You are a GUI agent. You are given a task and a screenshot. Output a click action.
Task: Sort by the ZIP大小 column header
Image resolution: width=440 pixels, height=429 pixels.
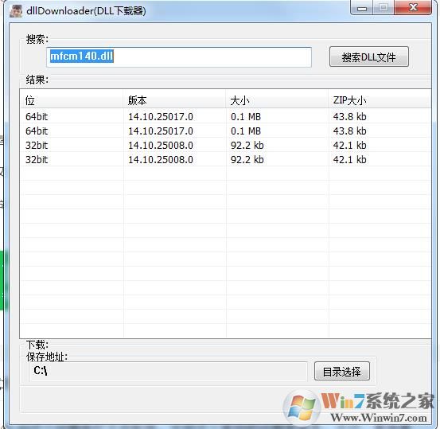click(380, 100)
